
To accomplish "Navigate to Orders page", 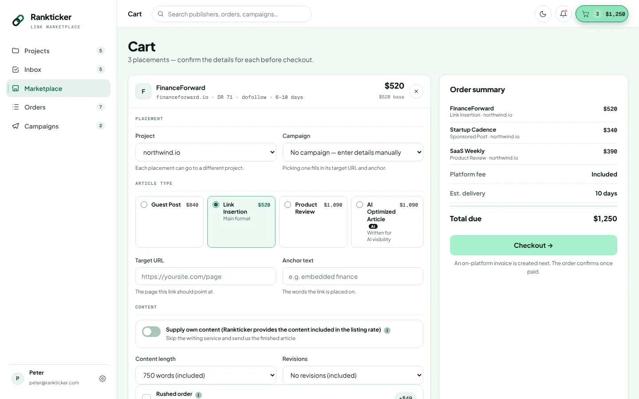I will click(59, 107).
